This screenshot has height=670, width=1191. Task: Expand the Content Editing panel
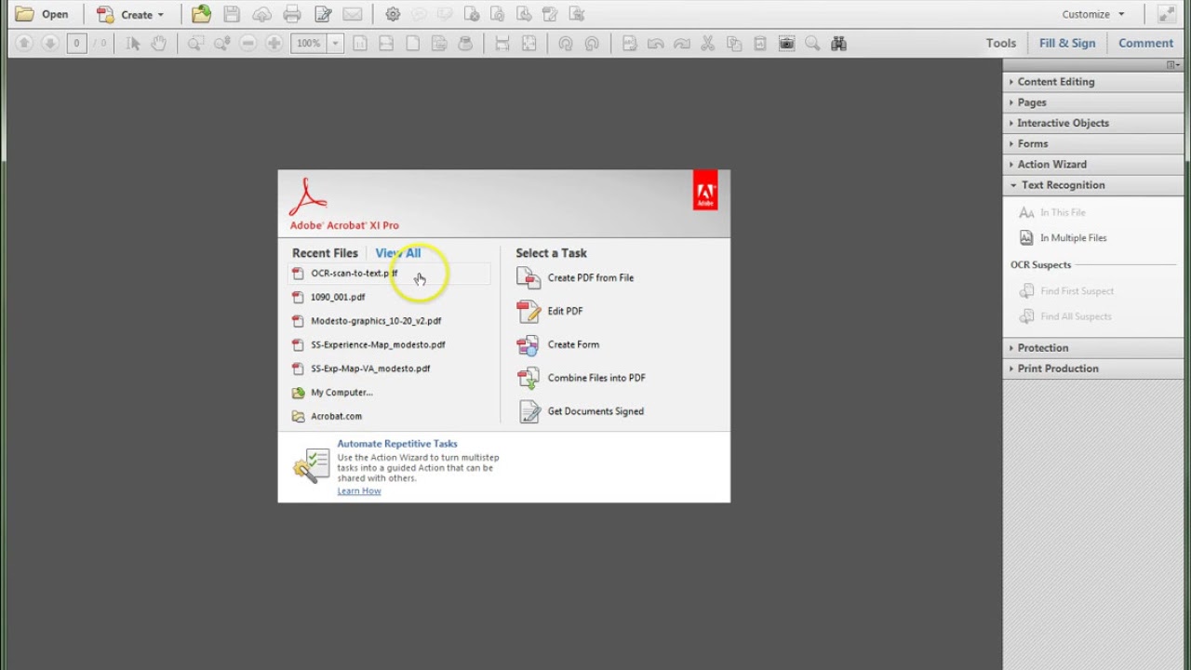pos(1092,82)
